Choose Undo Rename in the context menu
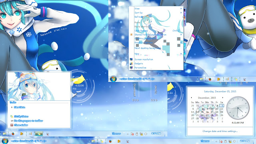Viewport: 256px width, 144px height. 141,31
